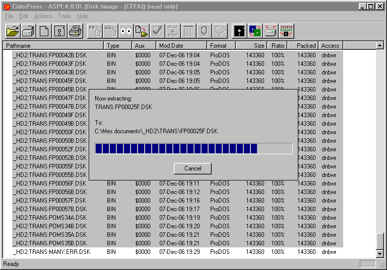Click the file list scroll up arrow
The height and width of the screenshot is (270, 387).
pos(379,45)
